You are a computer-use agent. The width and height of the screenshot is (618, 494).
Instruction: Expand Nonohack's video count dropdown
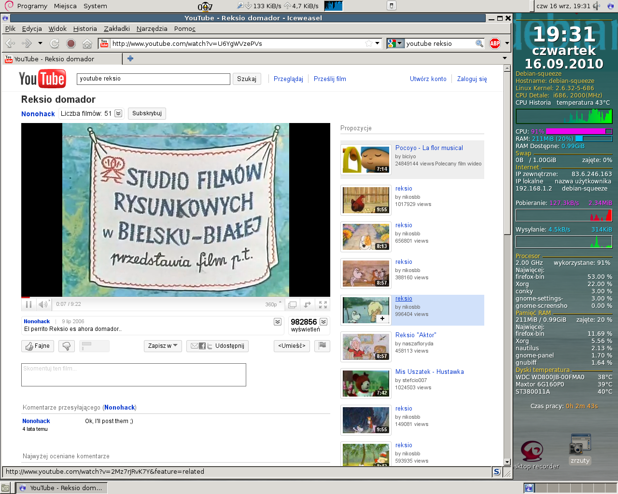118,113
